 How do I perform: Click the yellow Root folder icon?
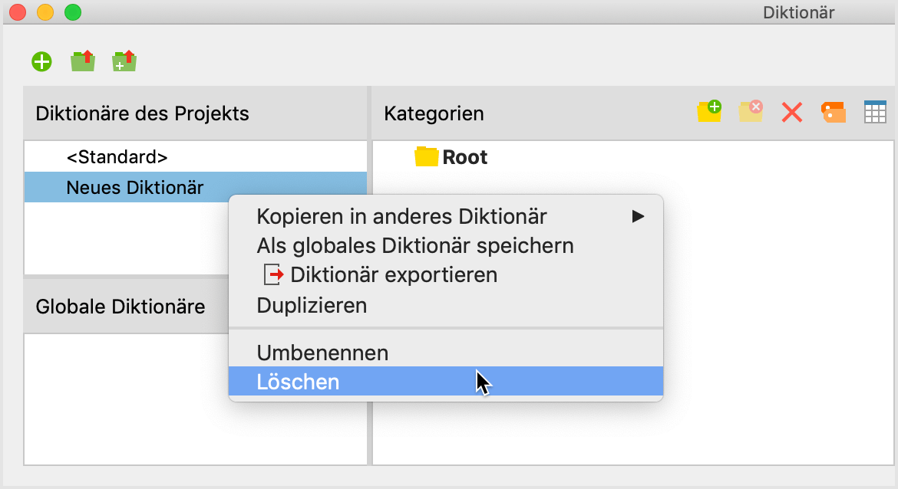[x=426, y=156]
